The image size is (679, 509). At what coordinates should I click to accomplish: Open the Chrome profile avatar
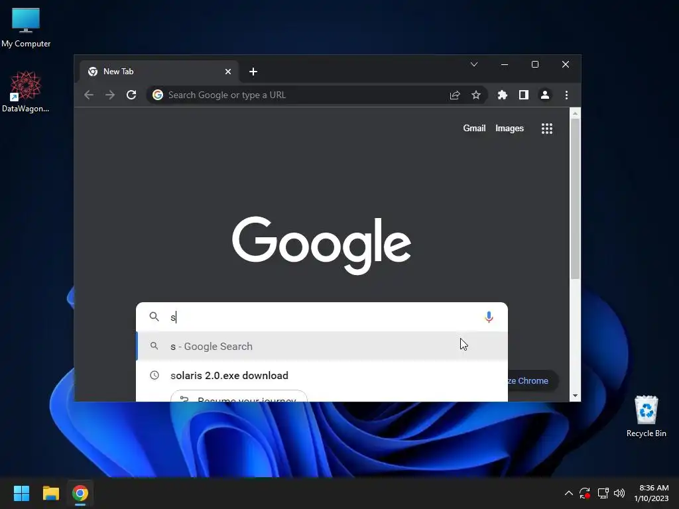pyautogui.click(x=545, y=95)
